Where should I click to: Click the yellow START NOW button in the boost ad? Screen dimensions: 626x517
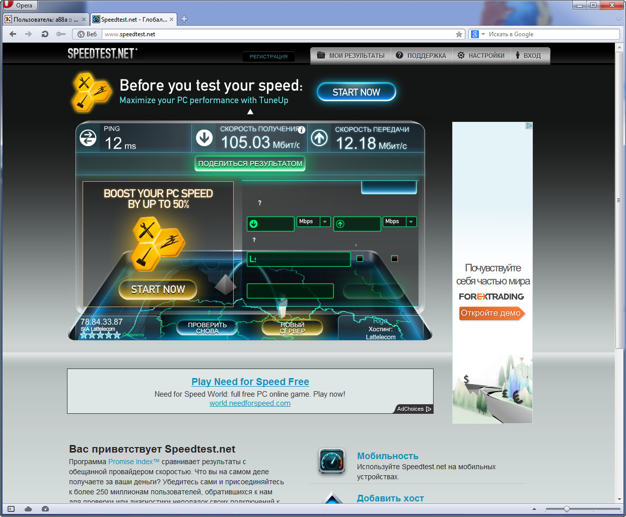158,289
